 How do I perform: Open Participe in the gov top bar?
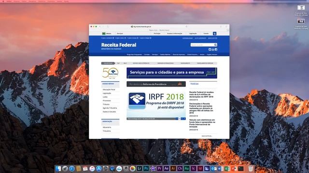coord(157,34)
